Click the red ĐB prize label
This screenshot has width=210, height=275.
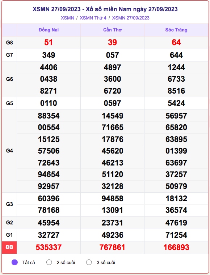[x=9, y=247]
